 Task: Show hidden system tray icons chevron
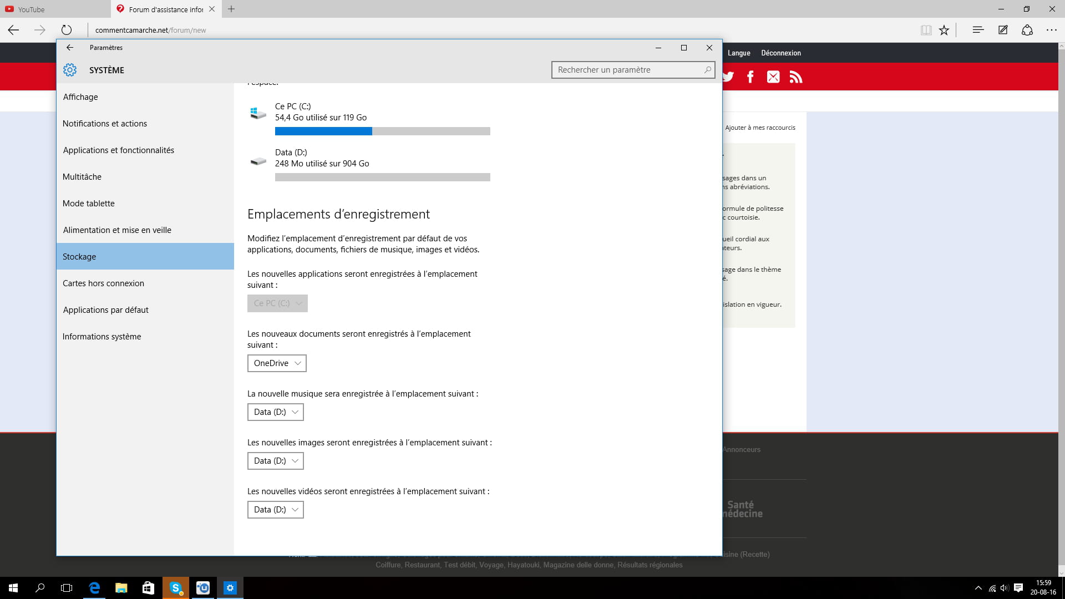pos(978,588)
